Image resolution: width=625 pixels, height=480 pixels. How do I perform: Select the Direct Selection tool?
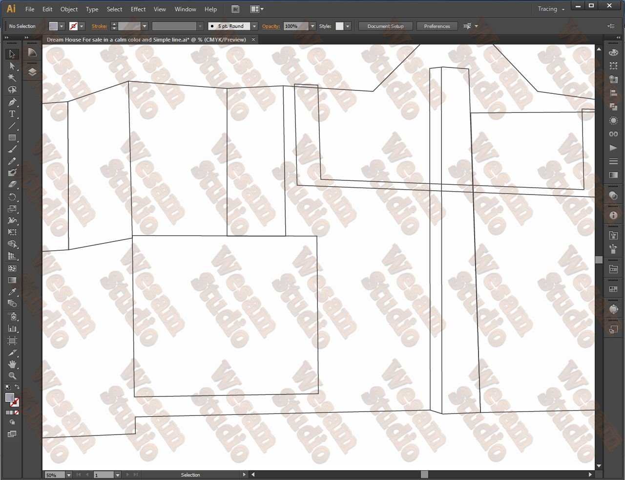pyautogui.click(x=12, y=66)
